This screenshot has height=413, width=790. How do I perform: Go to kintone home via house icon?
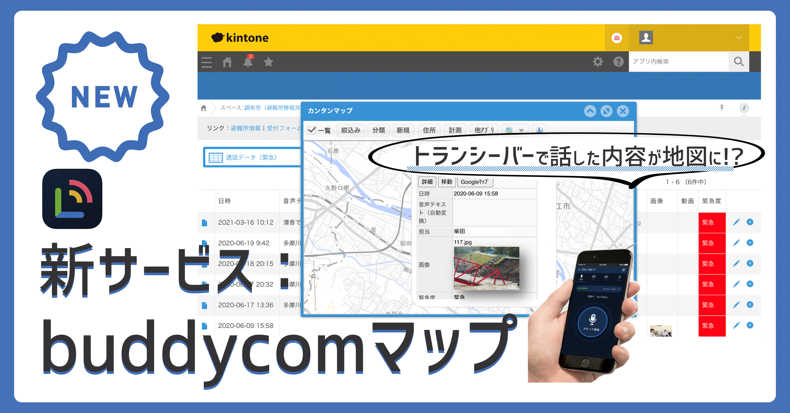(x=227, y=62)
